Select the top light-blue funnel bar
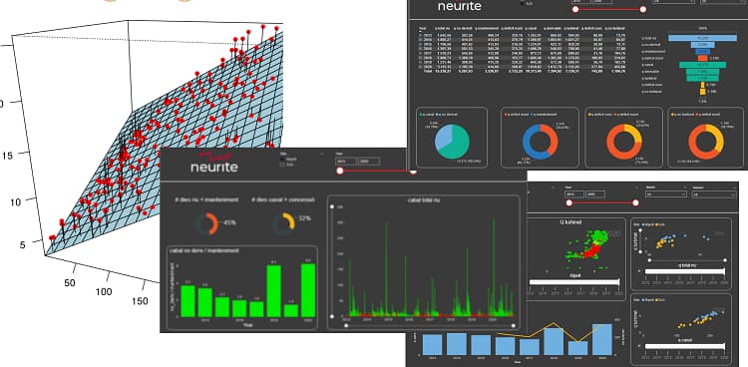 [x=702, y=38]
